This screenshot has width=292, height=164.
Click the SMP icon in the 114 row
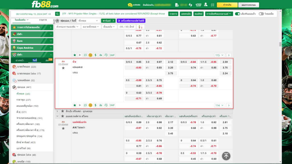coord(112,105)
